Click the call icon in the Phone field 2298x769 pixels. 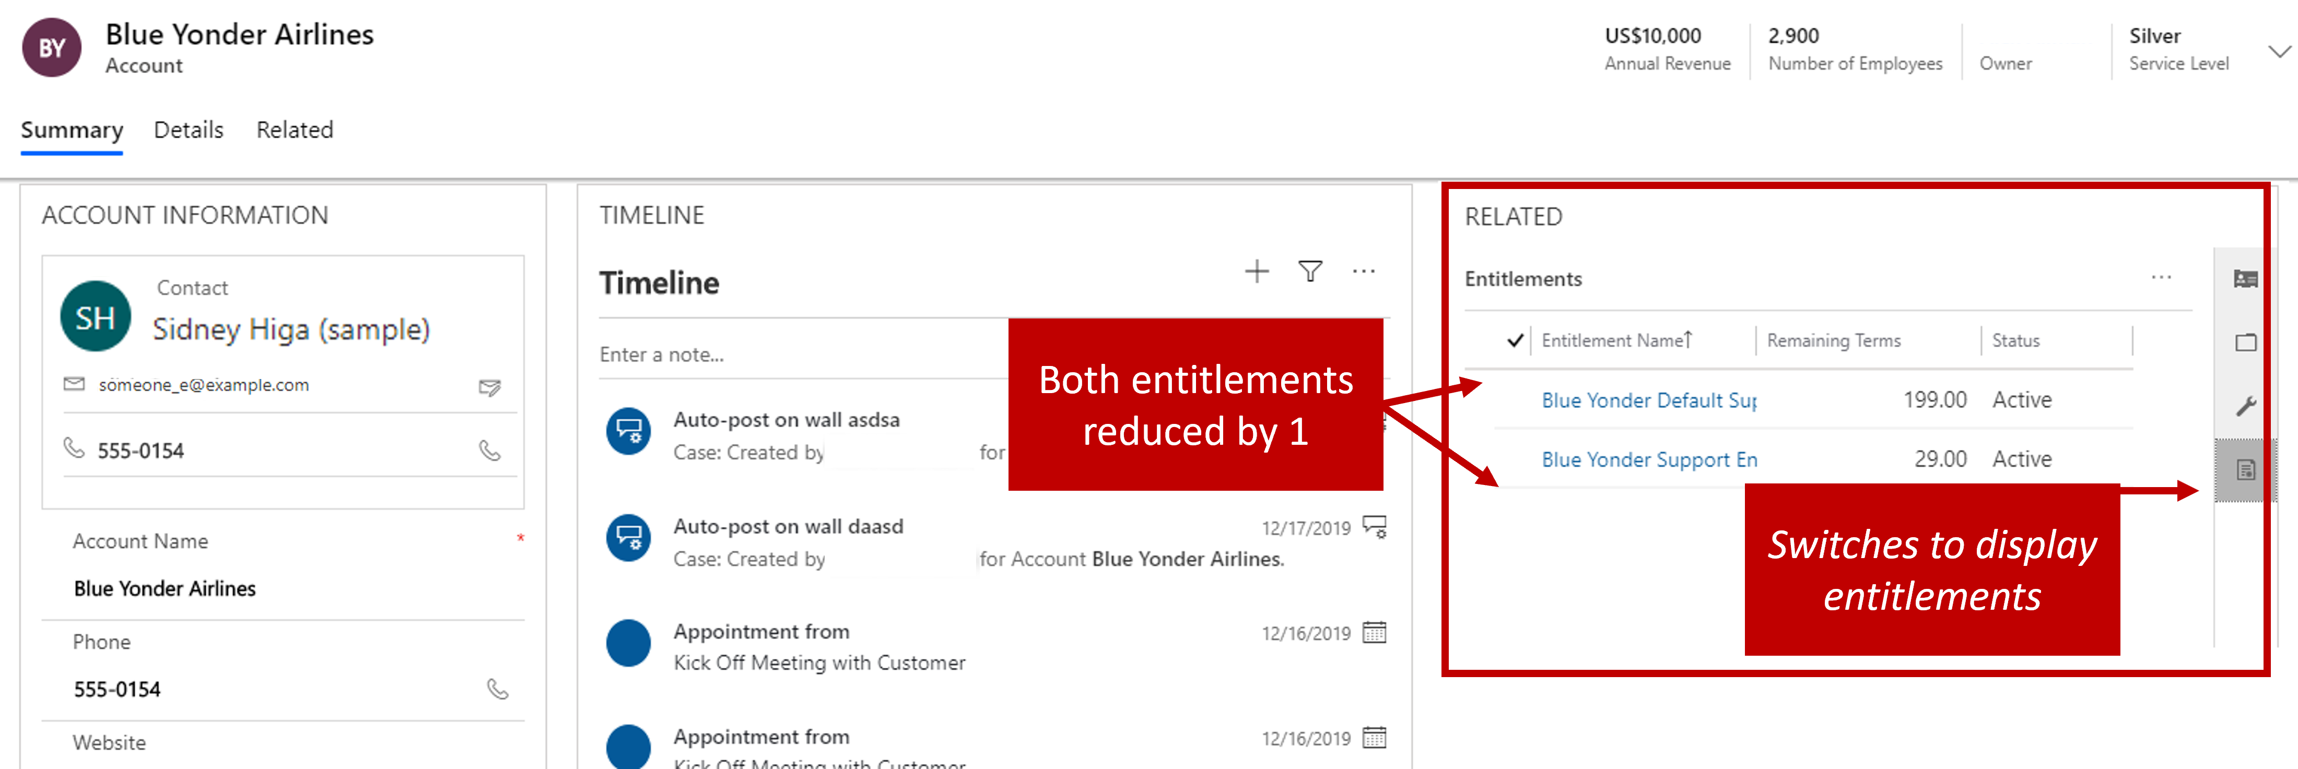click(498, 689)
